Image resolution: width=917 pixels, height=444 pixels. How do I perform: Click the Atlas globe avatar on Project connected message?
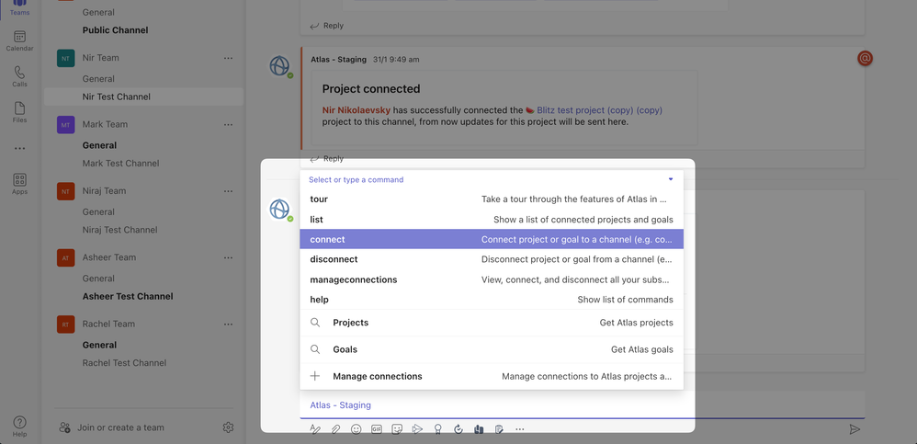[x=280, y=66]
